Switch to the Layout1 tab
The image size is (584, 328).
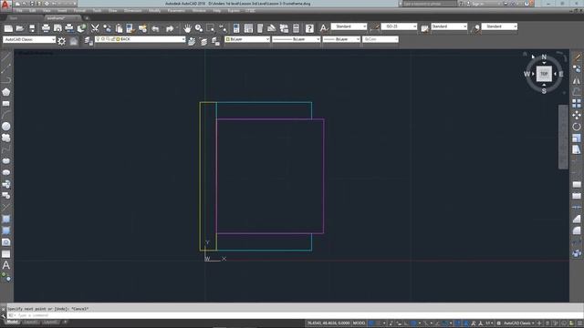pos(30,322)
